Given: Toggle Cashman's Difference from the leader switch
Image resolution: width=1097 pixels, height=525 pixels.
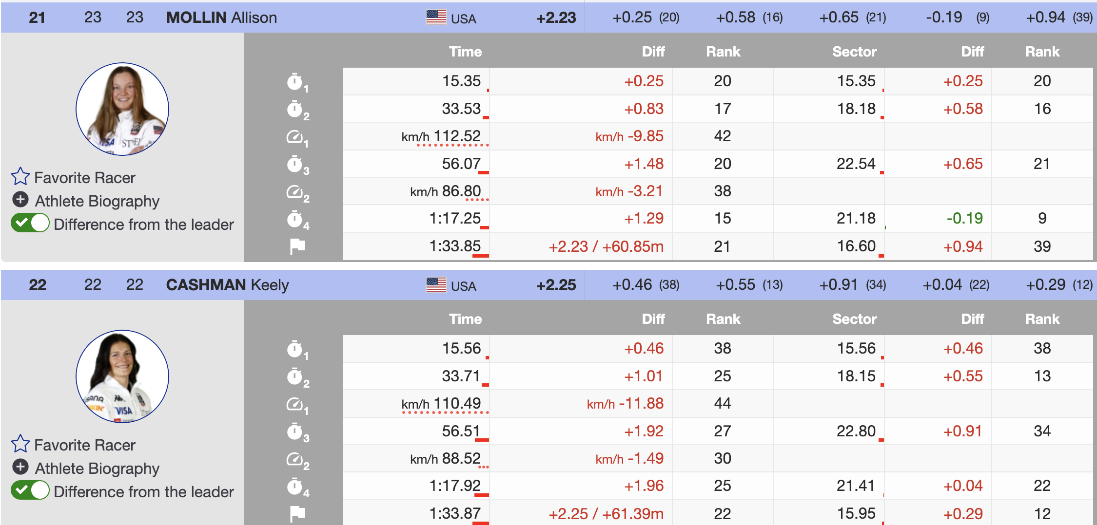Looking at the screenshot, I should (30, 490).
